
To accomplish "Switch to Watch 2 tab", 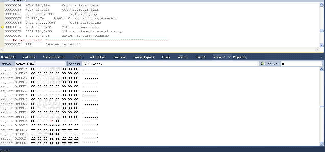I will coord(201,57).
